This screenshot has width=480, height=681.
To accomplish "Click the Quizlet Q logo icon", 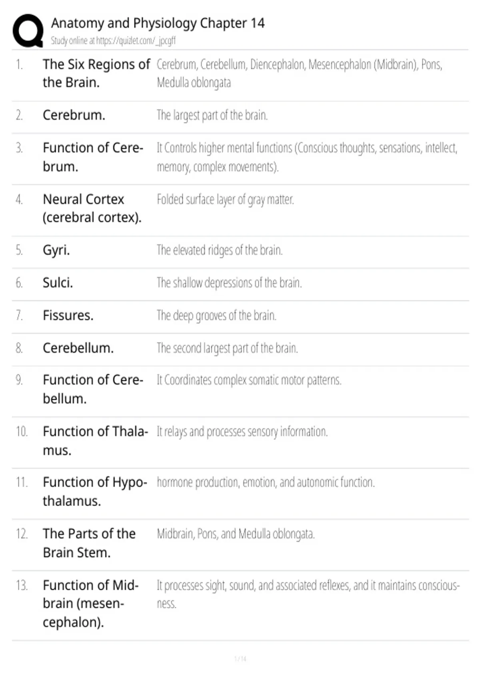I will [28, 31].
